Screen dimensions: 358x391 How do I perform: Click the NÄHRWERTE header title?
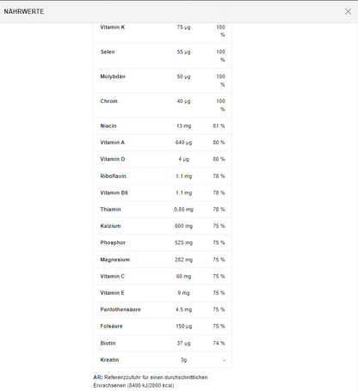pyautogui.click(x=24, y=11)
